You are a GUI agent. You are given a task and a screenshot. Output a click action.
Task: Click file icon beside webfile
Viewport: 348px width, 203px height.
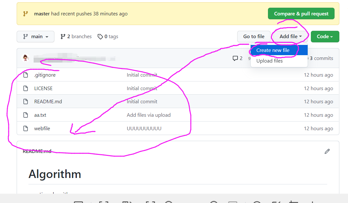click(26, 129)
